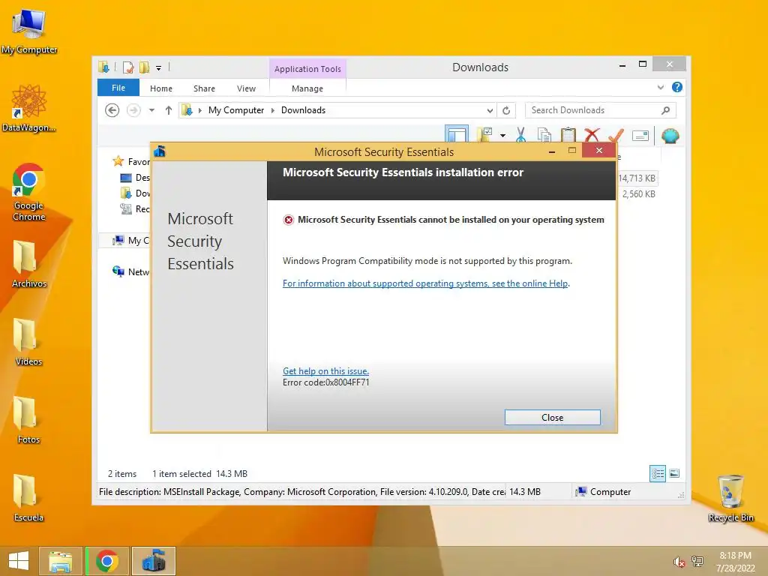
Task: Click the Search Downloads input field
Action: (x=601, y=110)
